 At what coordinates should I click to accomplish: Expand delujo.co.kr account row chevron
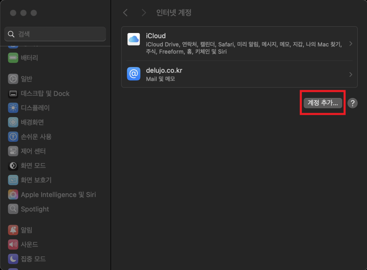(x=351, y=75)
